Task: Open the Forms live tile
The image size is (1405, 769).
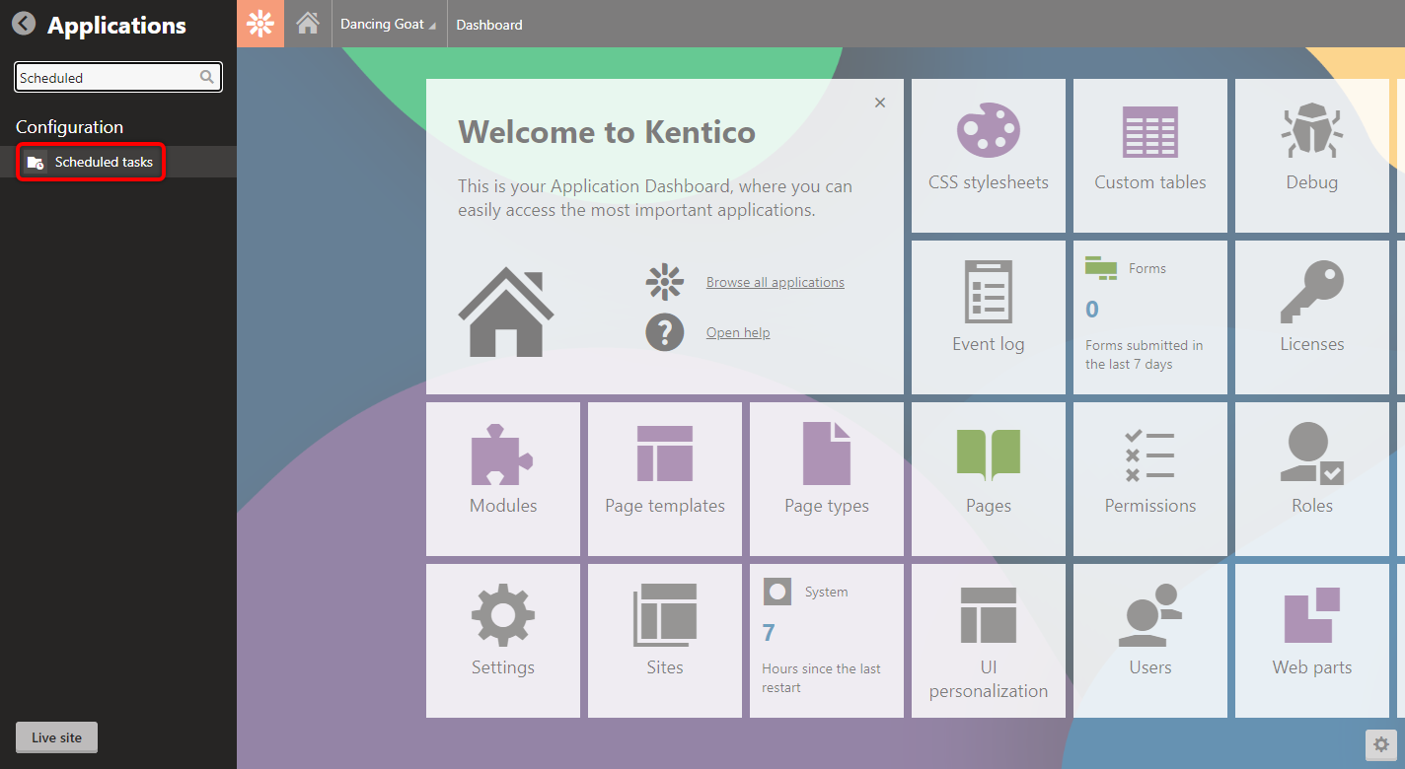Action: (x=1150, y=317)
